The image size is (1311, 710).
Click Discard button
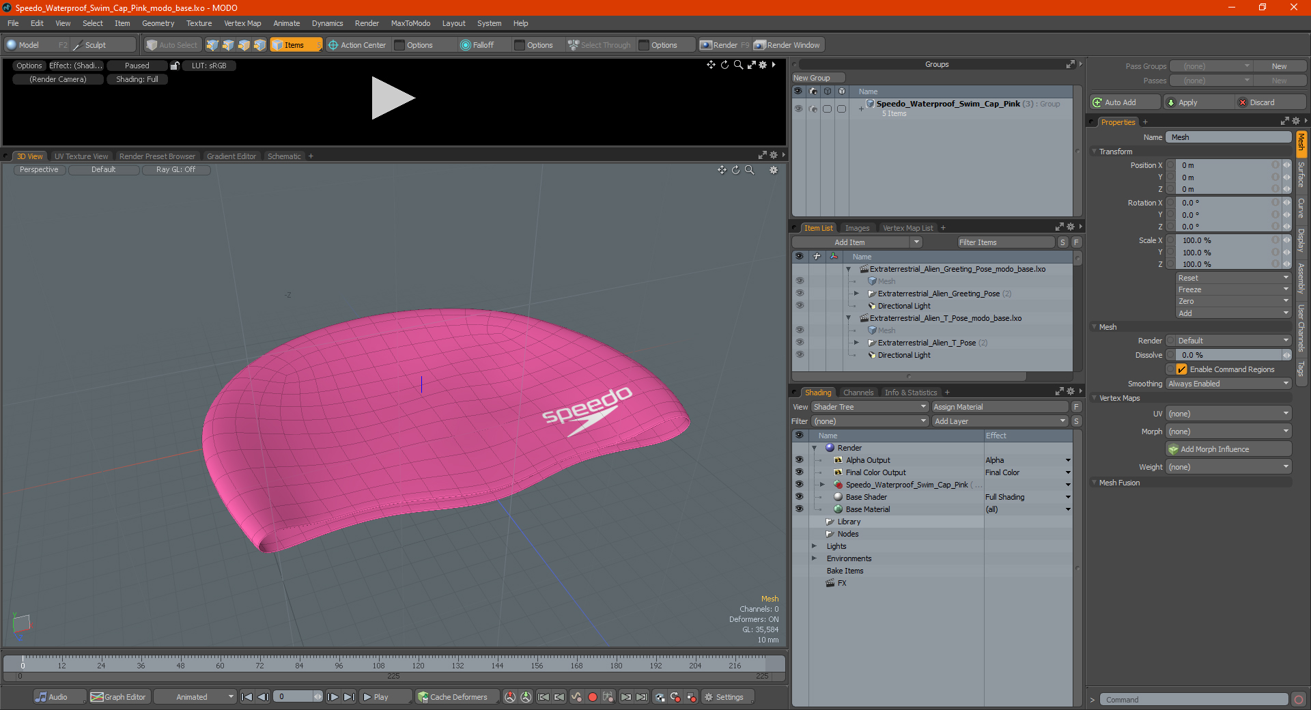(1271, 102)
